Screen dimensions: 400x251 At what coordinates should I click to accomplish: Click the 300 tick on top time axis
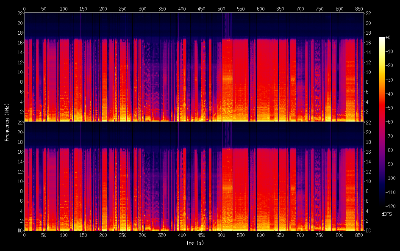tap(142, 8)
